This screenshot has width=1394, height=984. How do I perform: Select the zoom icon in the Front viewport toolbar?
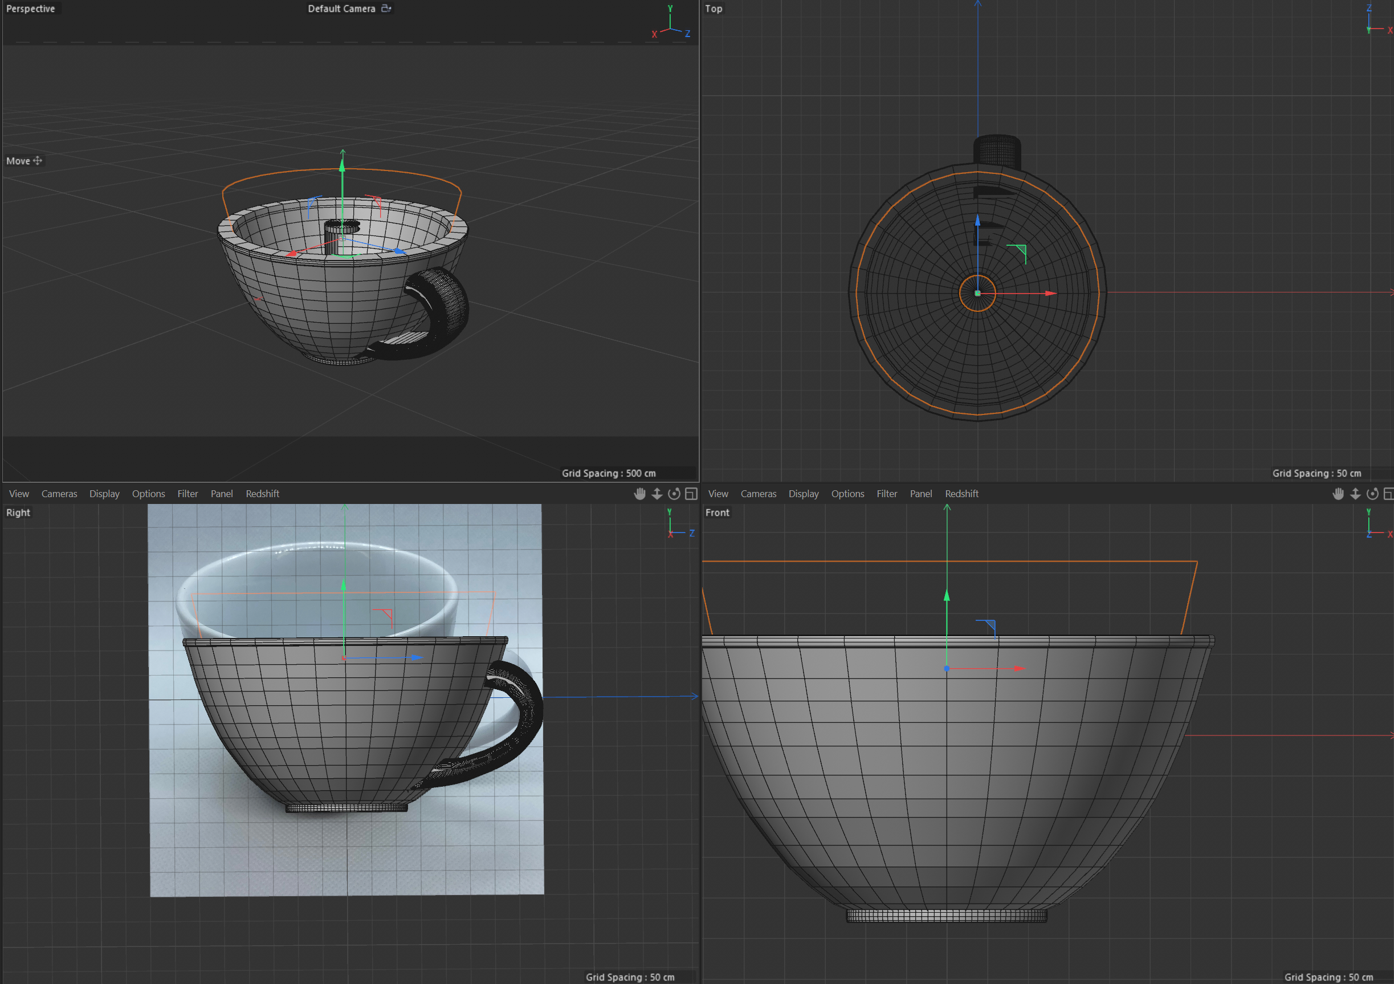pos(1356,494)
